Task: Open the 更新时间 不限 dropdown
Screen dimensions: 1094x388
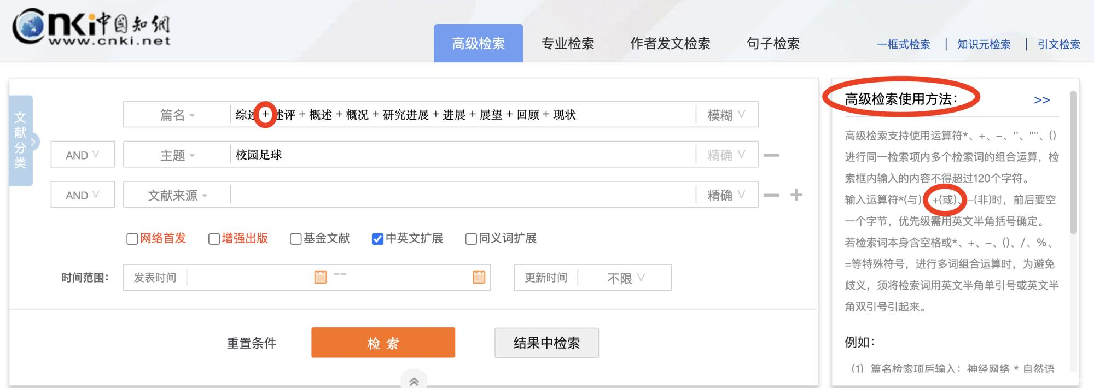Action: 625,278
